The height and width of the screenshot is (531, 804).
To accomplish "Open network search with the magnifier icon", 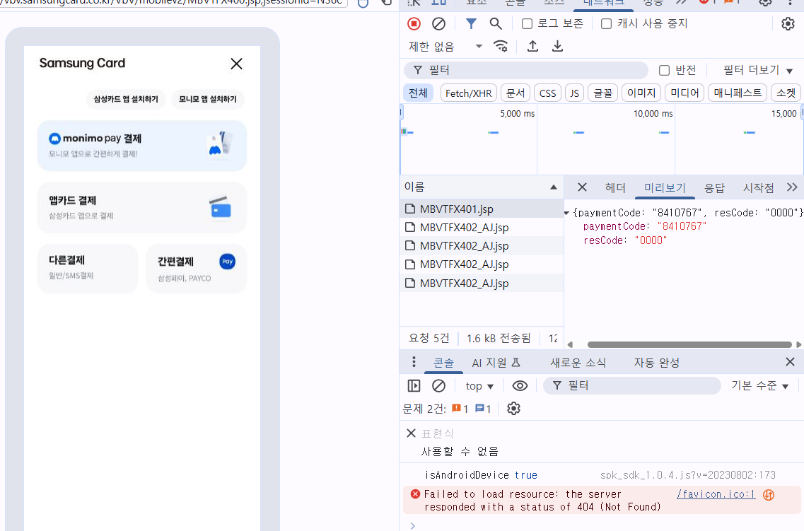I will [495, 23].
